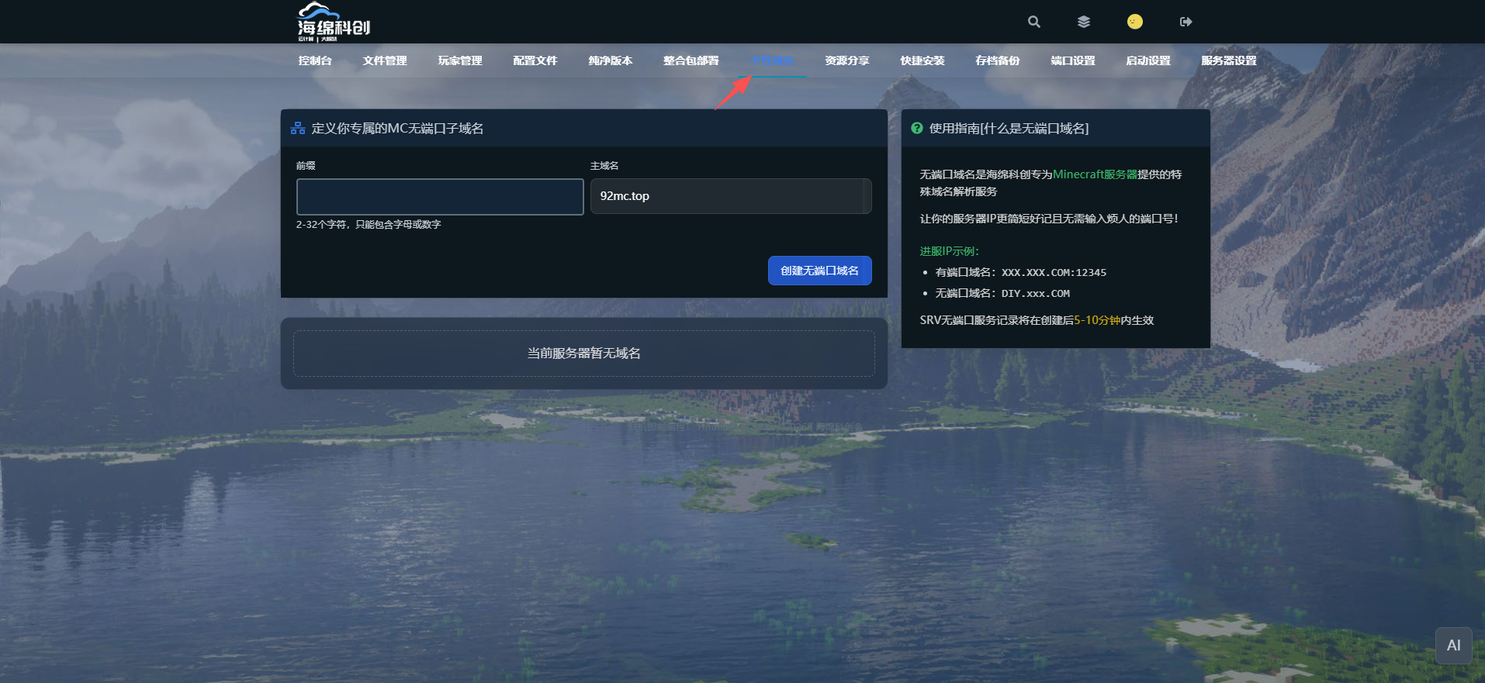Focus the 前缀 prefix input field
The width and height of the screenshot is (1485, 683).
(440, 197)
